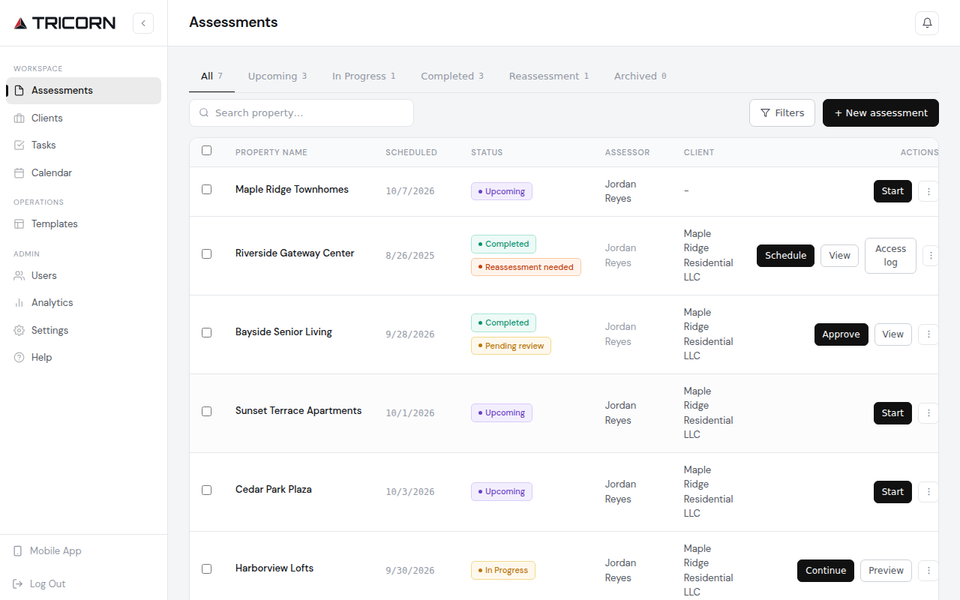
Task: Check the Cedar Park Plaza row checkbox
Action: coord(207,490)
